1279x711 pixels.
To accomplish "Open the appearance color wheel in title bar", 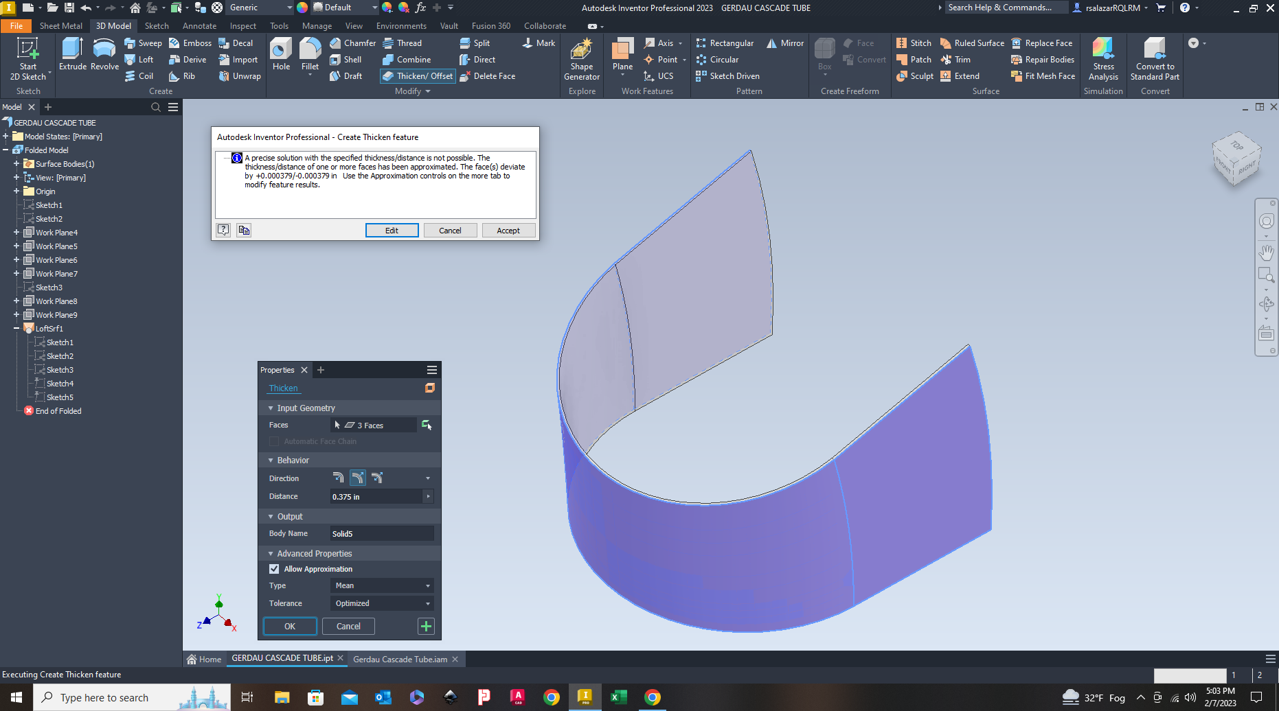I will point(302,8).
